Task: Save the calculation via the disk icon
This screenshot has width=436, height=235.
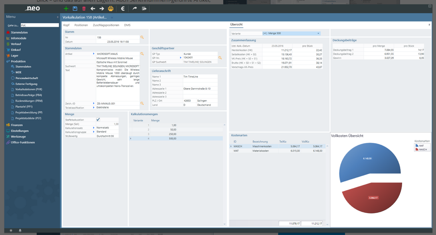Action: click(75, 9)
